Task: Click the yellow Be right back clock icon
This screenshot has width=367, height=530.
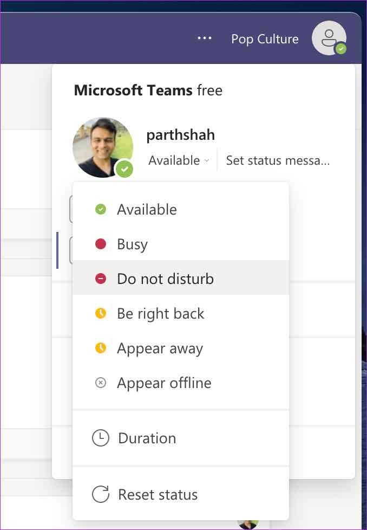Action: [101, 313]
